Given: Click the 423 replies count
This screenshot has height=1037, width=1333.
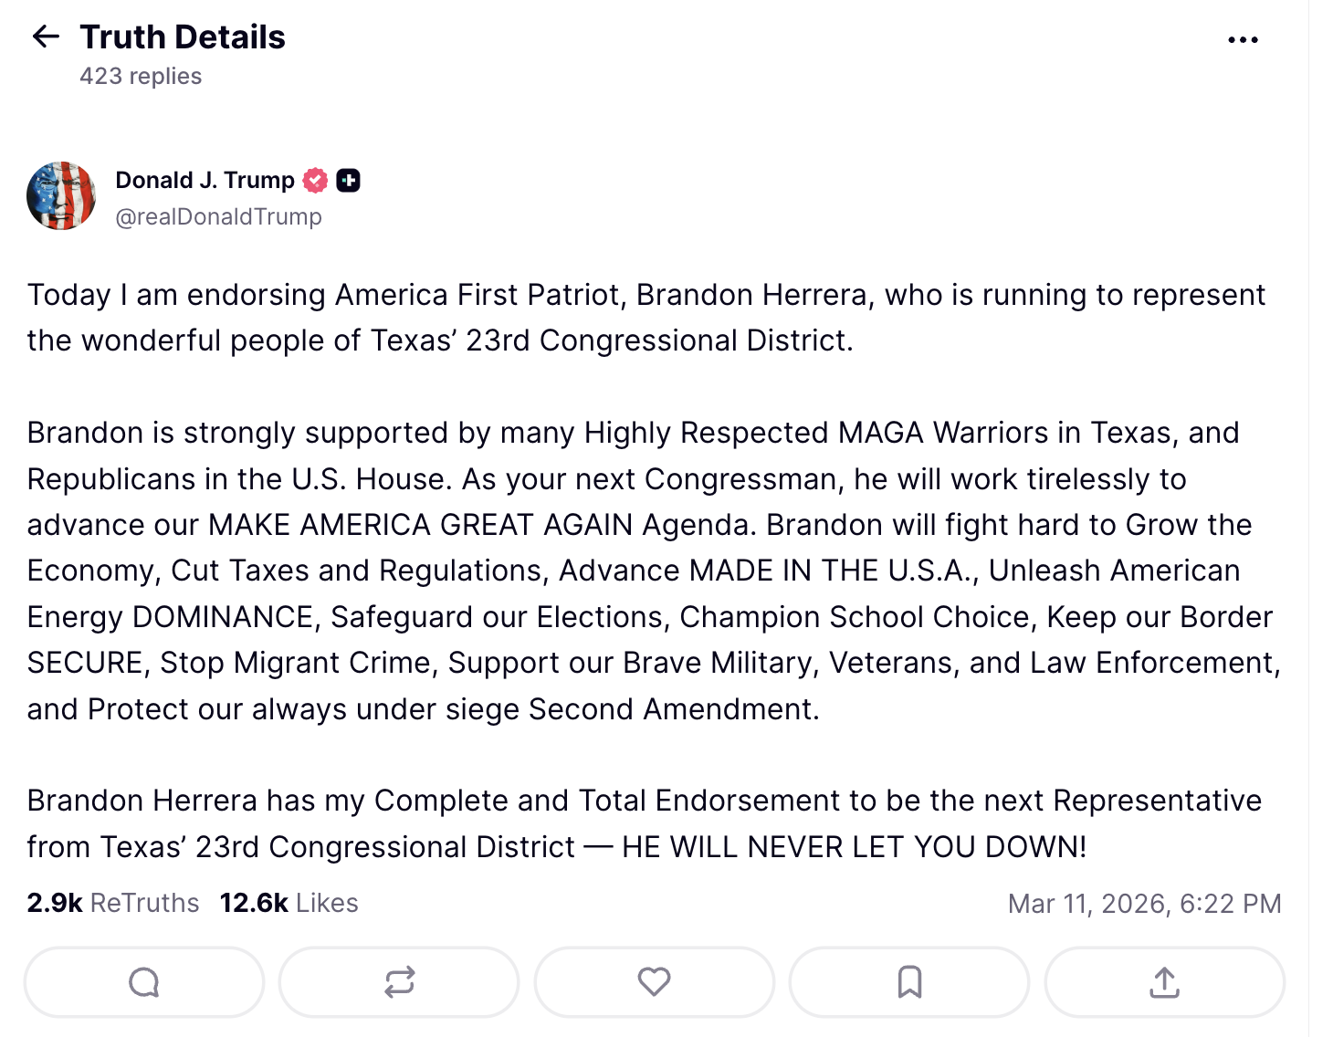Looking at the screenshot, I should [141, 76].
